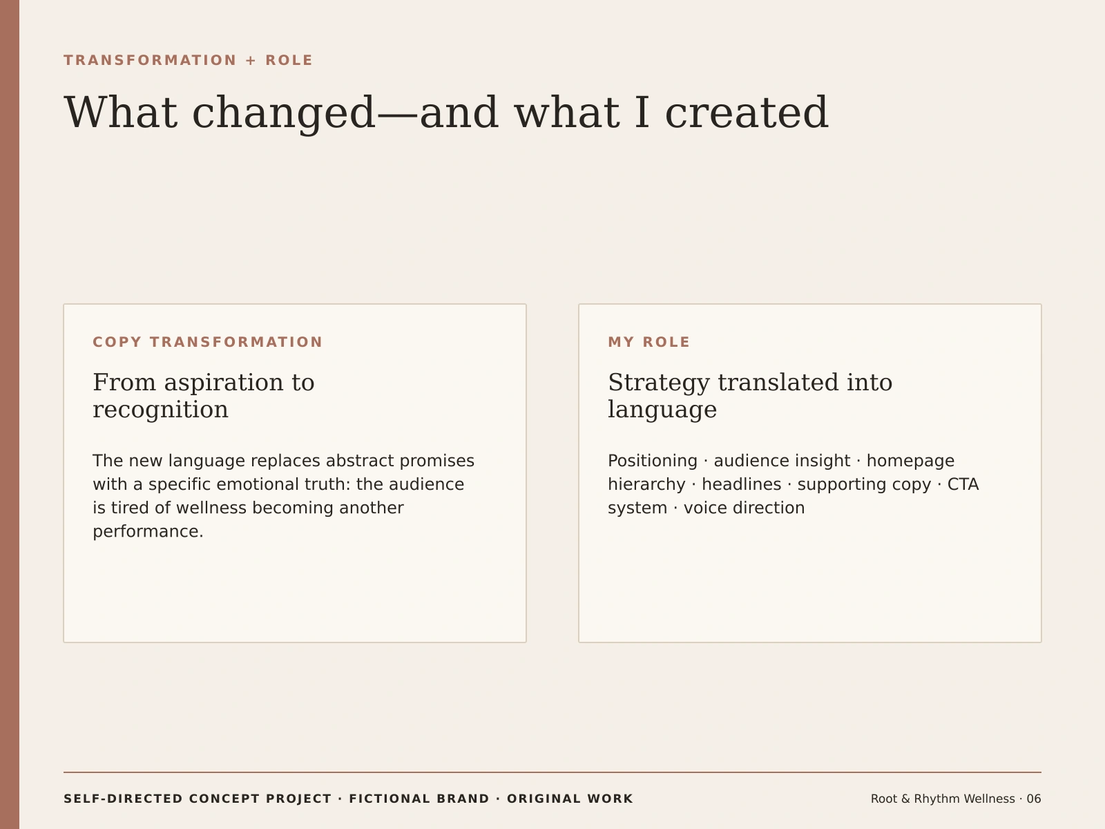Click the paragraph starting 'The new language replaces'
The image size is (1105, 829).
tap(284, 496)
